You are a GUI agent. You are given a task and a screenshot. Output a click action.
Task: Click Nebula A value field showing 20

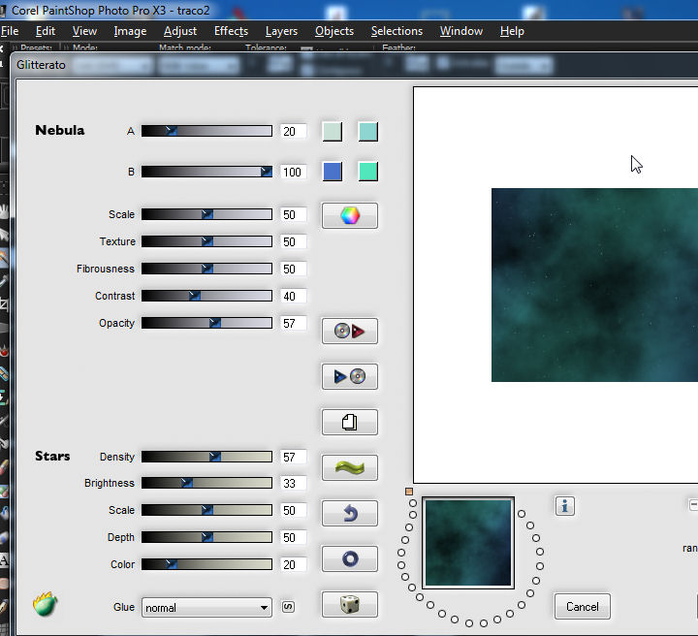click(294, 131)
